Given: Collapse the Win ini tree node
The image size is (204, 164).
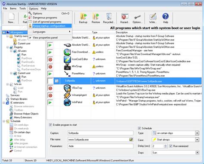Looking at the screenshot, I should (7, 84).
